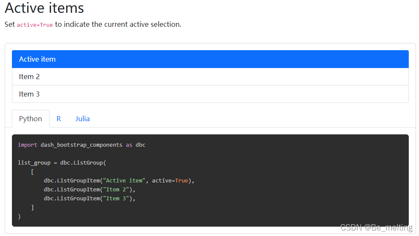Choose Item 2 in the list group
Image resolution: width=419 pixels, height=236 pixels.
pyautogui.click(x=210, y=77)
